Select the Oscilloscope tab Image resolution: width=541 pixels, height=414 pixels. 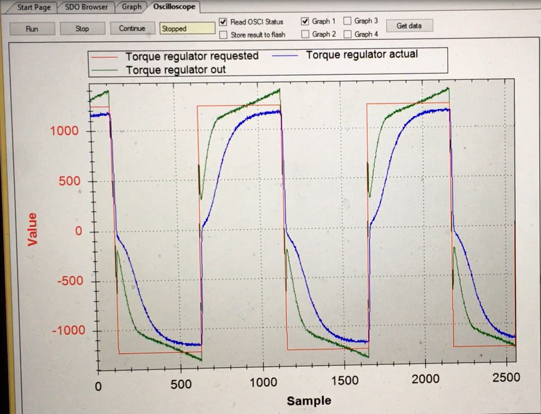click(x=174, y=6)
